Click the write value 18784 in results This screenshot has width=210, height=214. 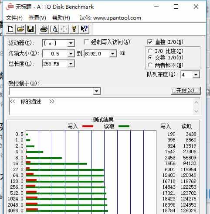tap(169, 211)
